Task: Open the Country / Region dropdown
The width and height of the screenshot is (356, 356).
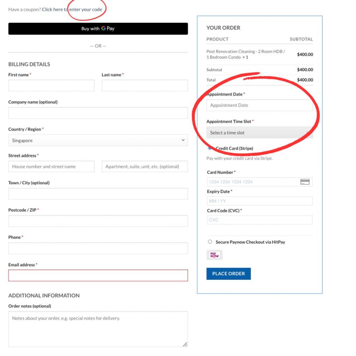Action: coord(98,140)
